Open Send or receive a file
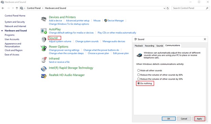The width and height of the screenshot is (211, 124). 59,62
